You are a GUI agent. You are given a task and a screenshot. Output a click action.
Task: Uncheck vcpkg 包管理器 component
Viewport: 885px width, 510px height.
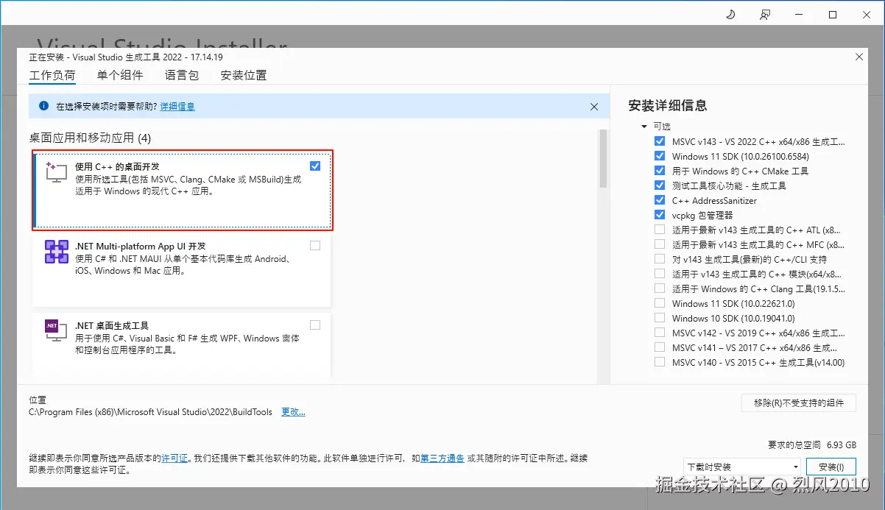click(660, 215)
